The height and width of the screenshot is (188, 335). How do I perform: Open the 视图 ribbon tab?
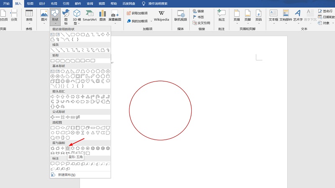pos(102,3)
